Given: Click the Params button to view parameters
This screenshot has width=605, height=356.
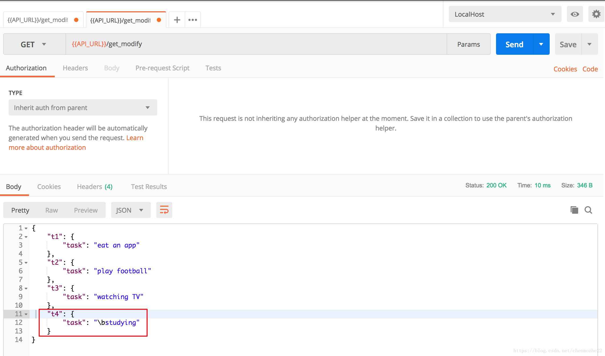Looking at the screenshot, I should coord(469,44).
